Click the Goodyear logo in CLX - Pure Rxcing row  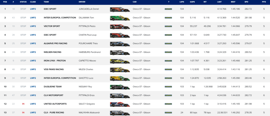point(168,113)
